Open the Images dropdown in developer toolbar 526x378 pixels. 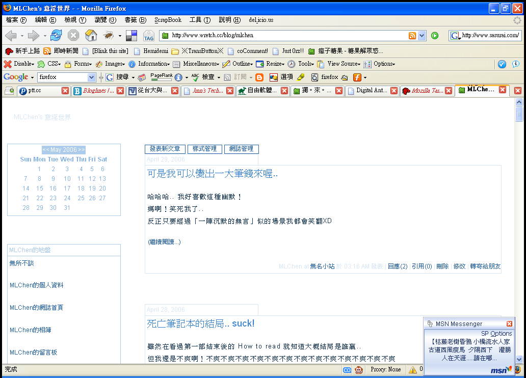[x=110, y=64]
